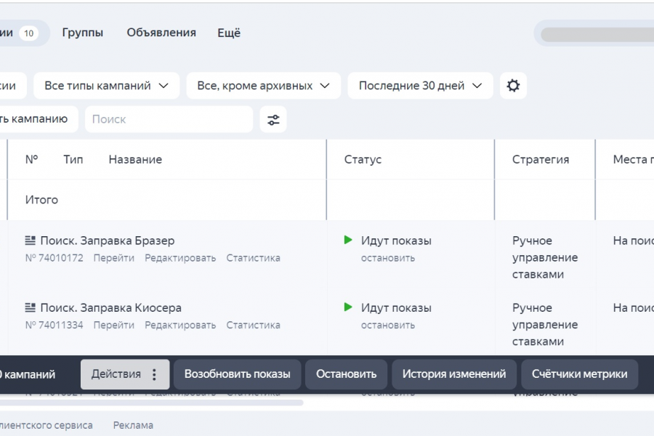Screen dimensions: 654x436
Task: Switch to the Группы tab
Action: click(83, 33)
